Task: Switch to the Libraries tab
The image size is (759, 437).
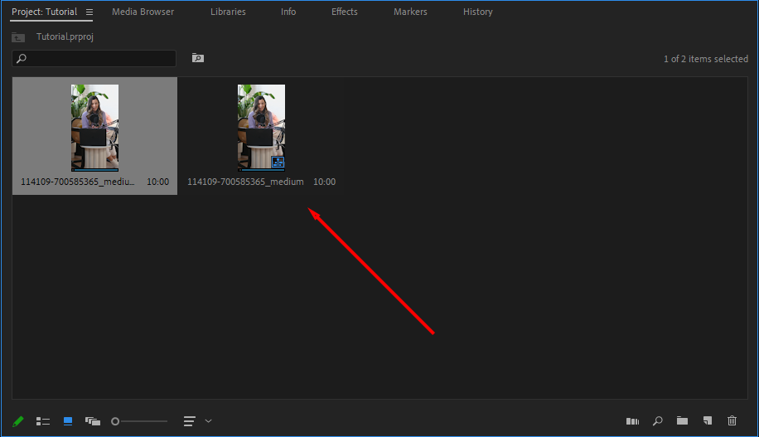Action: [228, 12]
